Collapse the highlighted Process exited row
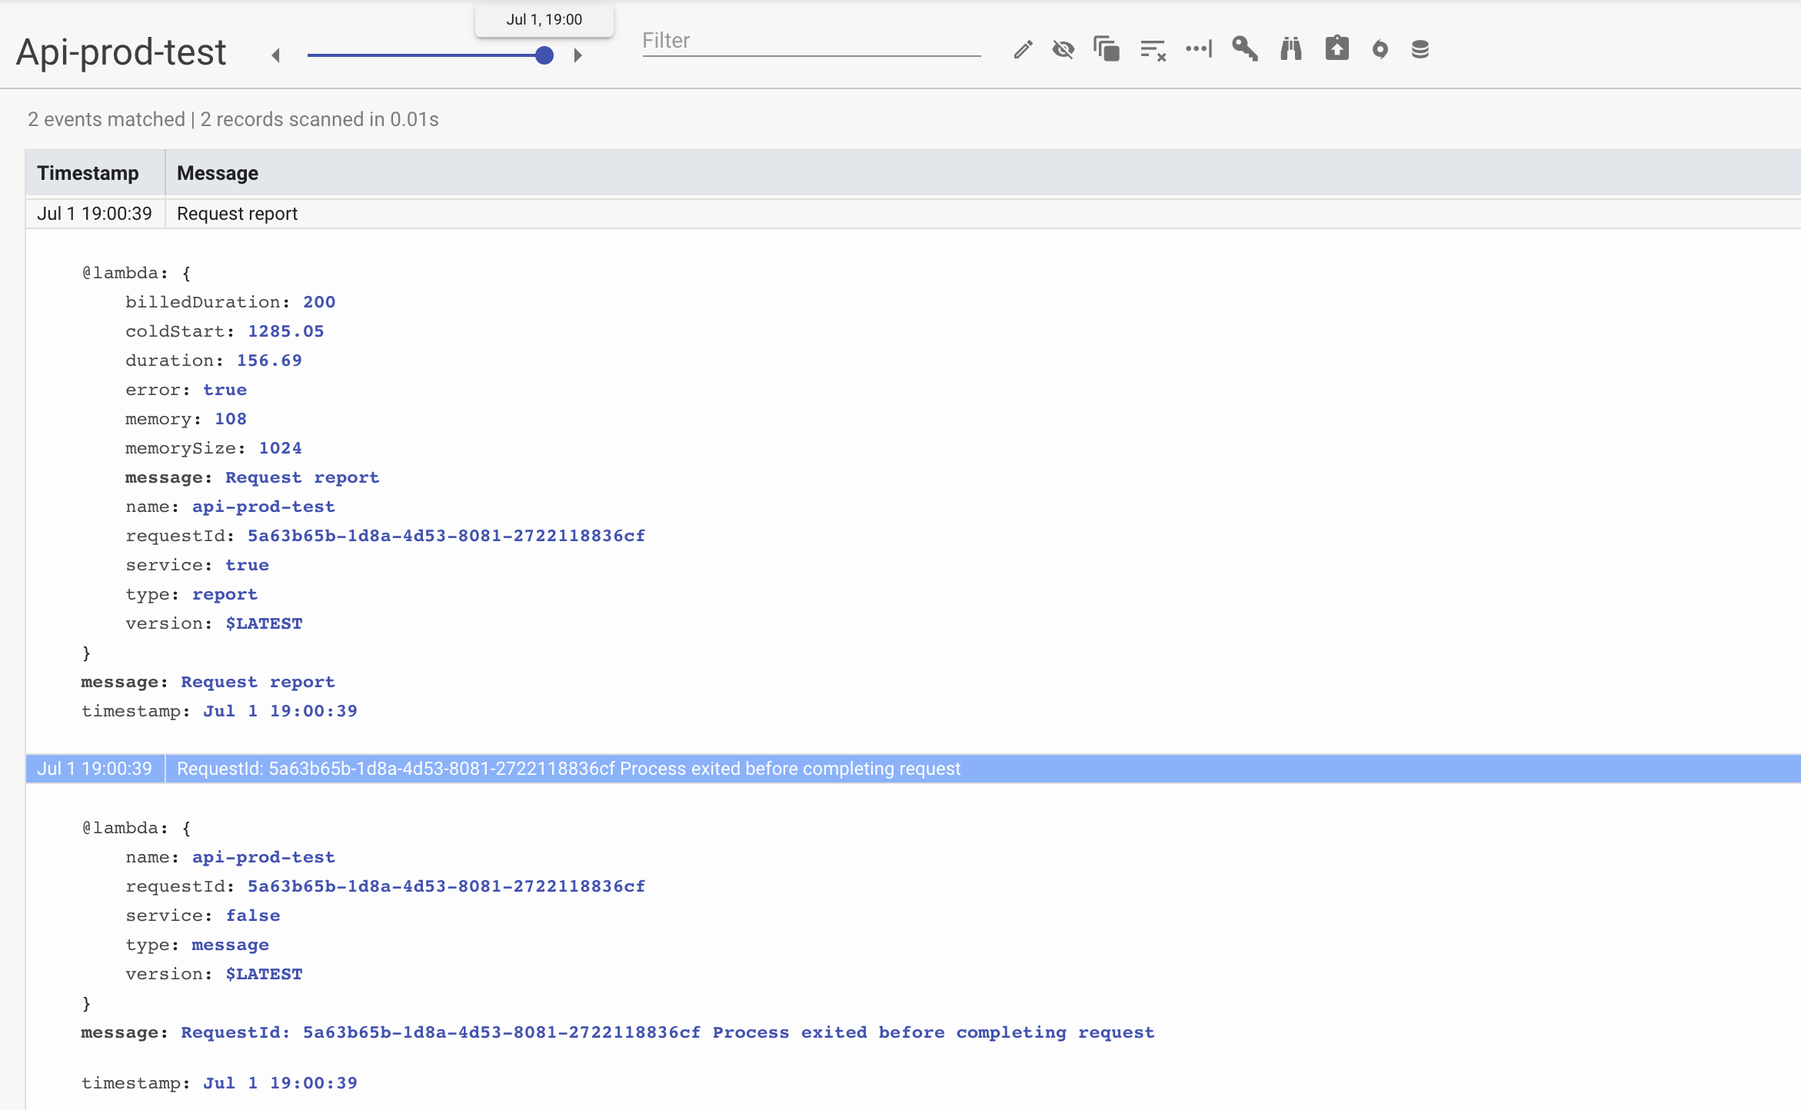 coord(914,769)
